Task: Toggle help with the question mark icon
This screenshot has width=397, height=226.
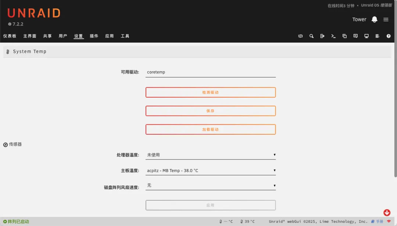Action: [x=389, y=36]
